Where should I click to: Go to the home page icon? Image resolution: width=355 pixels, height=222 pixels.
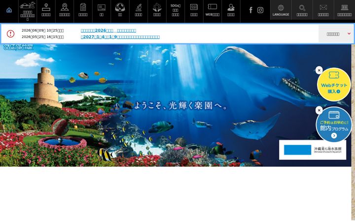(9, 10)
